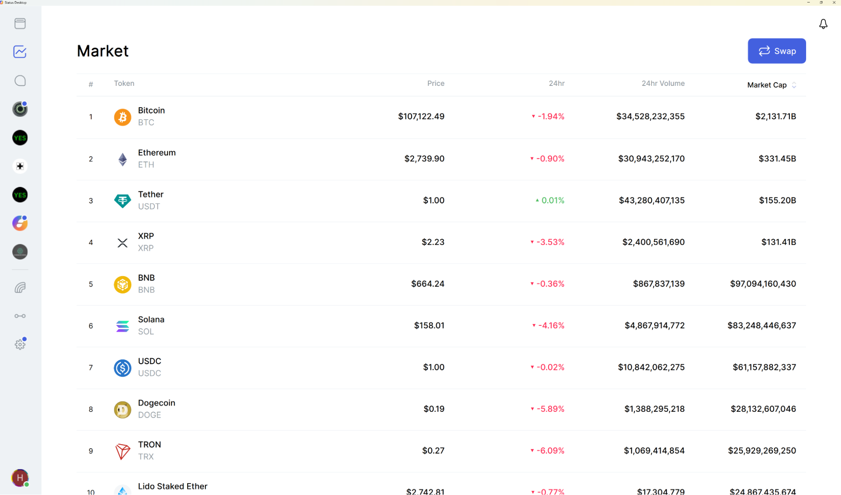841x495 pixels.
Task: Open the Wallet icon in sidebar
Action: [20, 24]
